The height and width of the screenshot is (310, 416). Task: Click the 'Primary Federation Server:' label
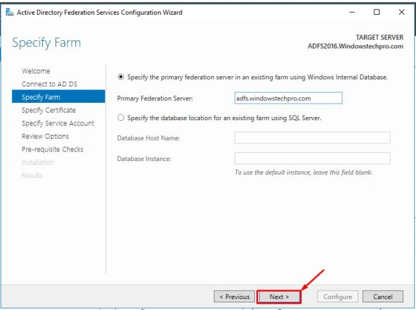(x=155, y=98)
